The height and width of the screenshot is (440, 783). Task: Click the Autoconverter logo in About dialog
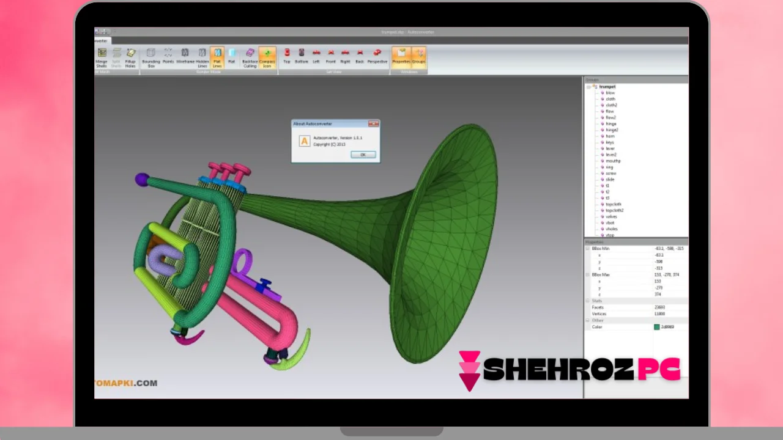tap(304, 141)
